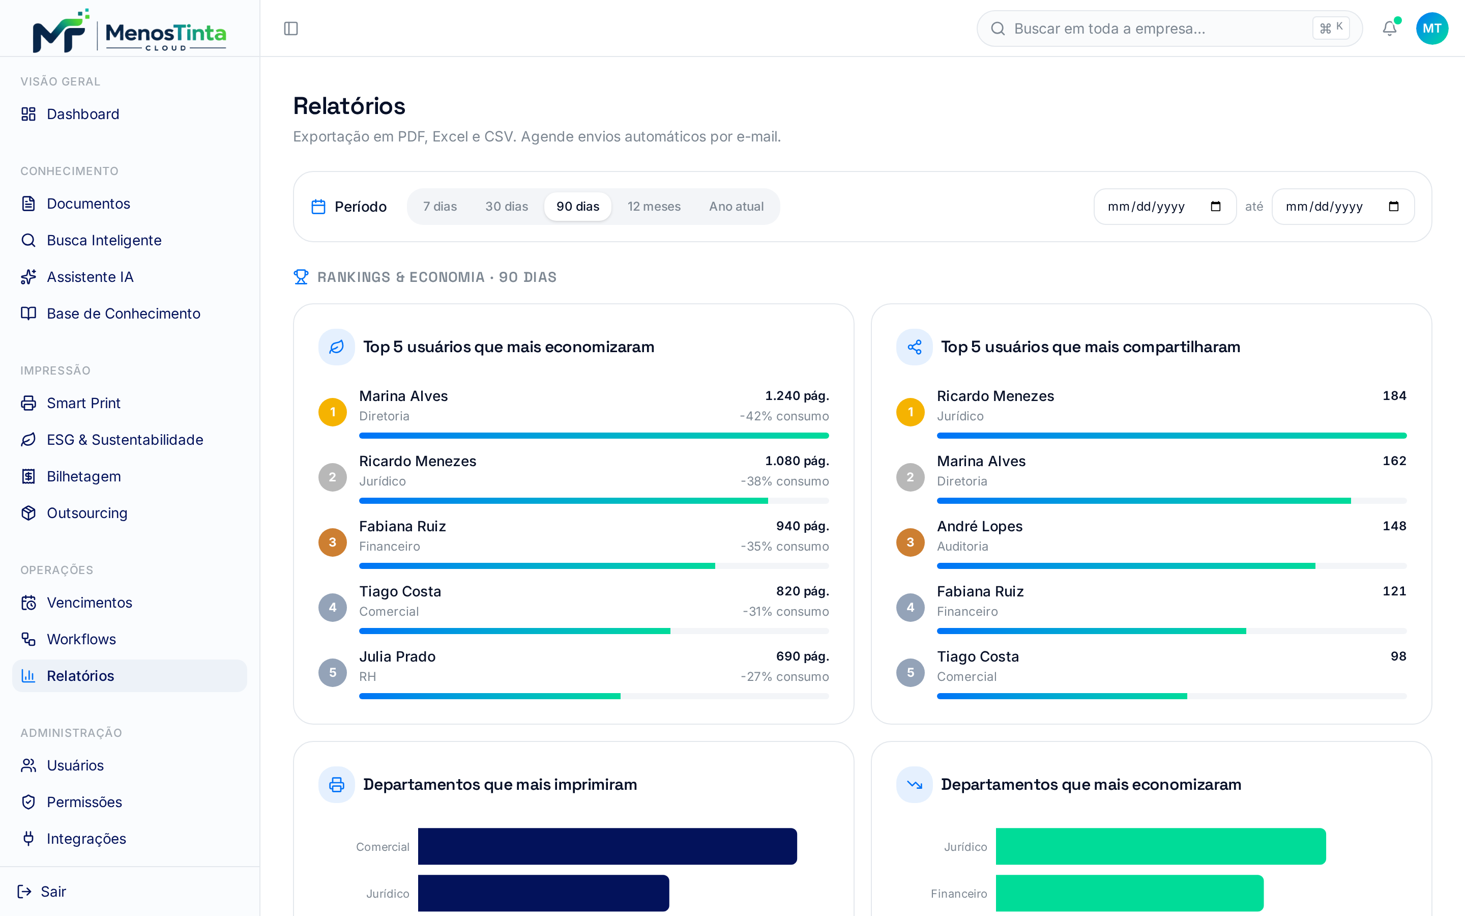Click the Dashboard grid icon
This screenshot has width=1465, height=916.
[x=28, y=114]
